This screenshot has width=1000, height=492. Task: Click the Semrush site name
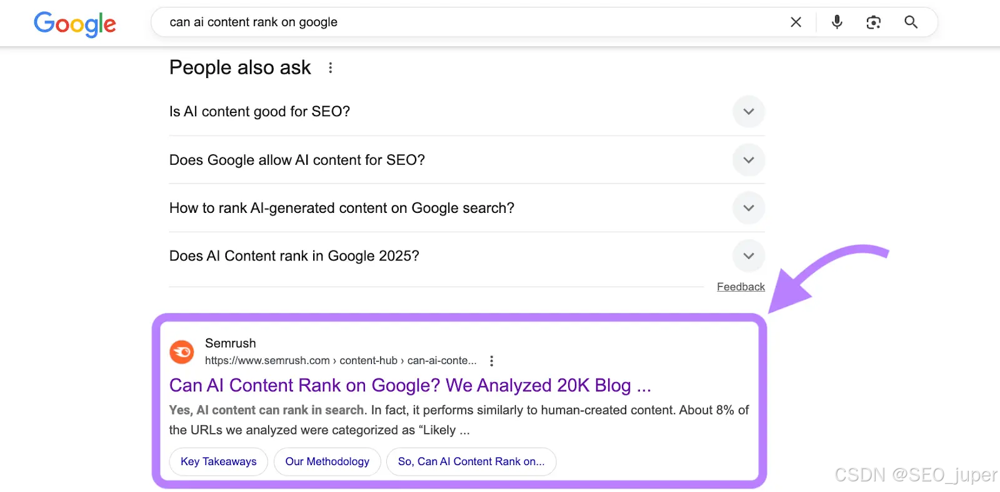pos(231,343)
